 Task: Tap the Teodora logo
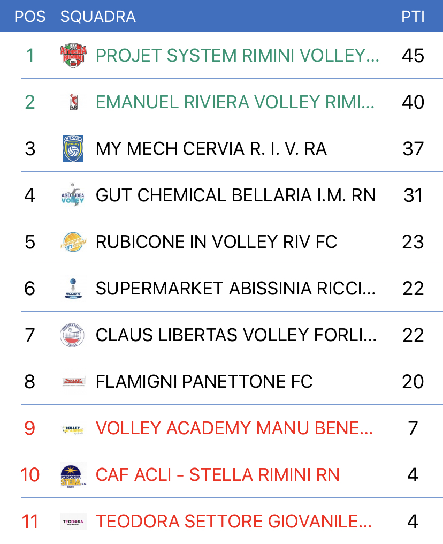point(73,522)
